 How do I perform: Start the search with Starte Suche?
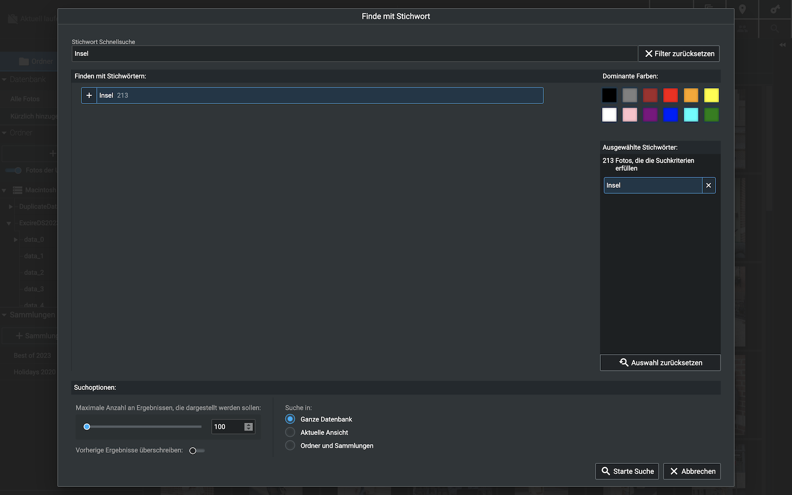[627, 471]
